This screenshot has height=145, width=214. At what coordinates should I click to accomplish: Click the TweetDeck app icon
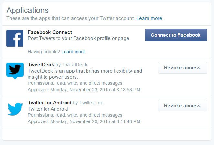(15, 71)
